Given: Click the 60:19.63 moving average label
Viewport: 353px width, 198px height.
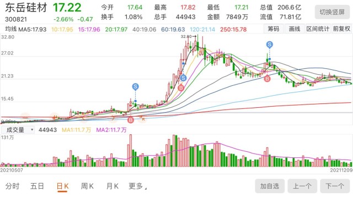Looking at the screenshot, I should pyautogui.click(x=173, y=29).
